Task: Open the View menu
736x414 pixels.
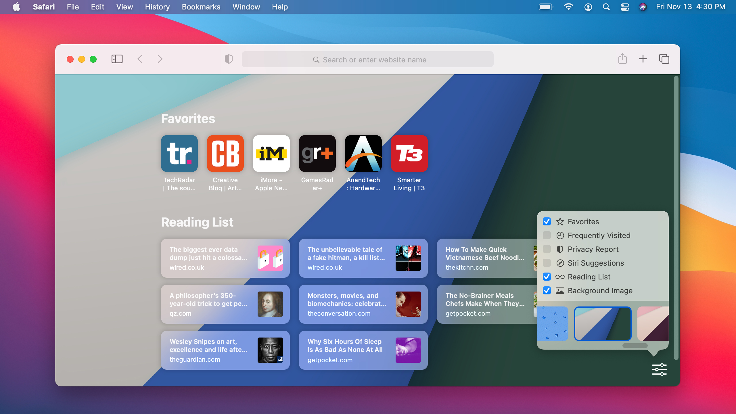Action: coord(124,7)
